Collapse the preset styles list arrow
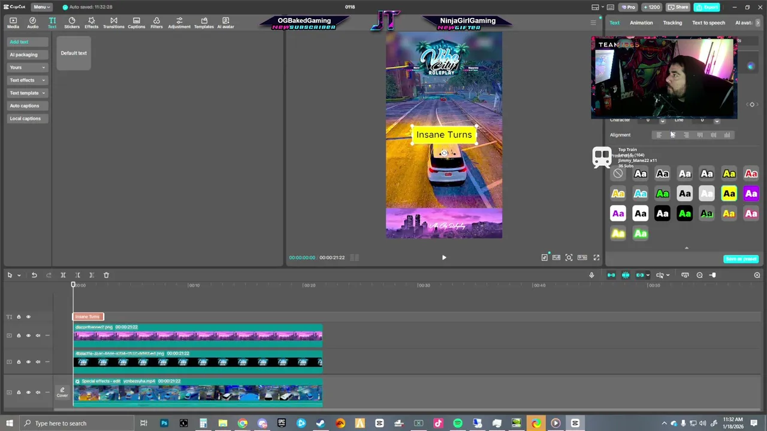Image resolution: width=767 pixels, height=431 pixels. click(x=687, y=248)
